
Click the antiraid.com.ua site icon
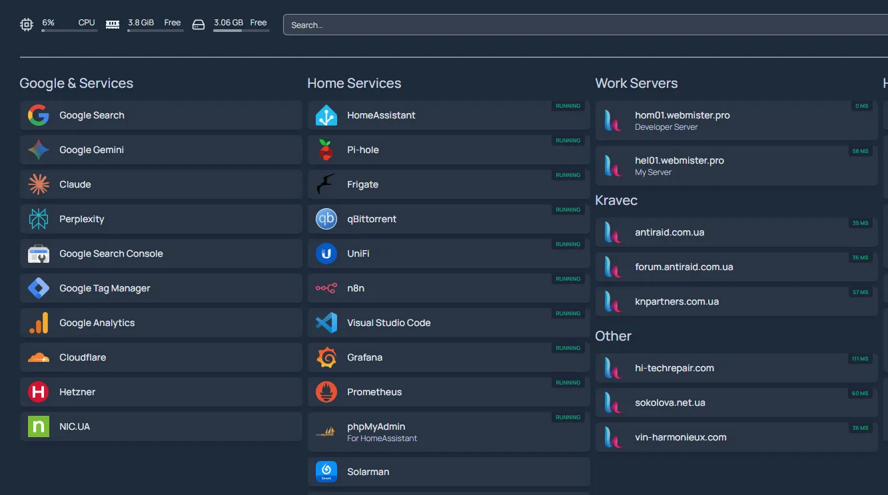613,232
